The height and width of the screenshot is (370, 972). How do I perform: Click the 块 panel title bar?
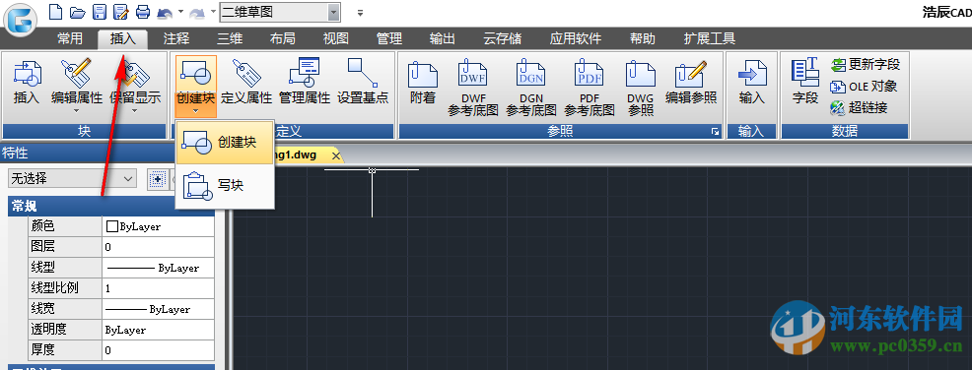[84, 131]
